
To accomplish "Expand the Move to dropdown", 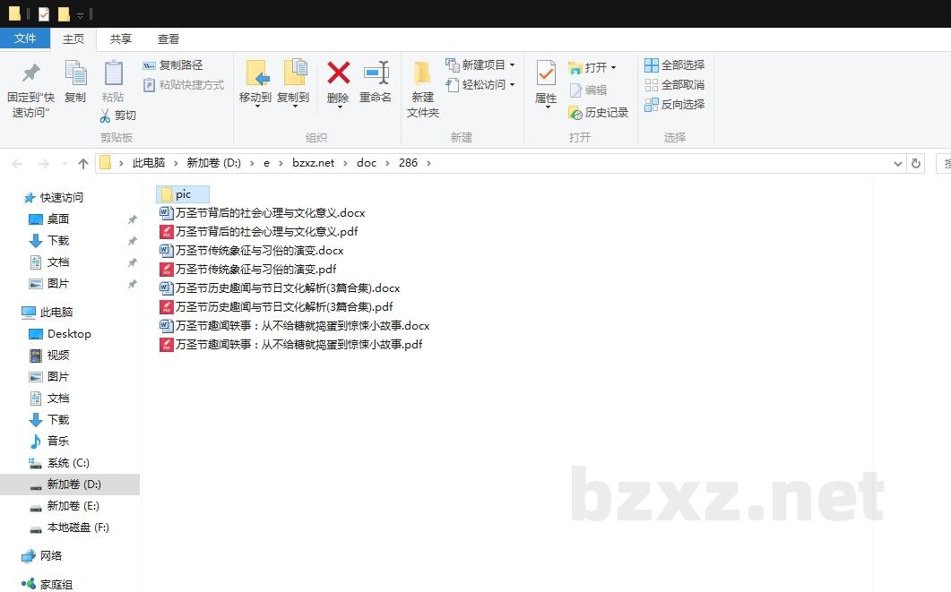I will coord(255,105).
